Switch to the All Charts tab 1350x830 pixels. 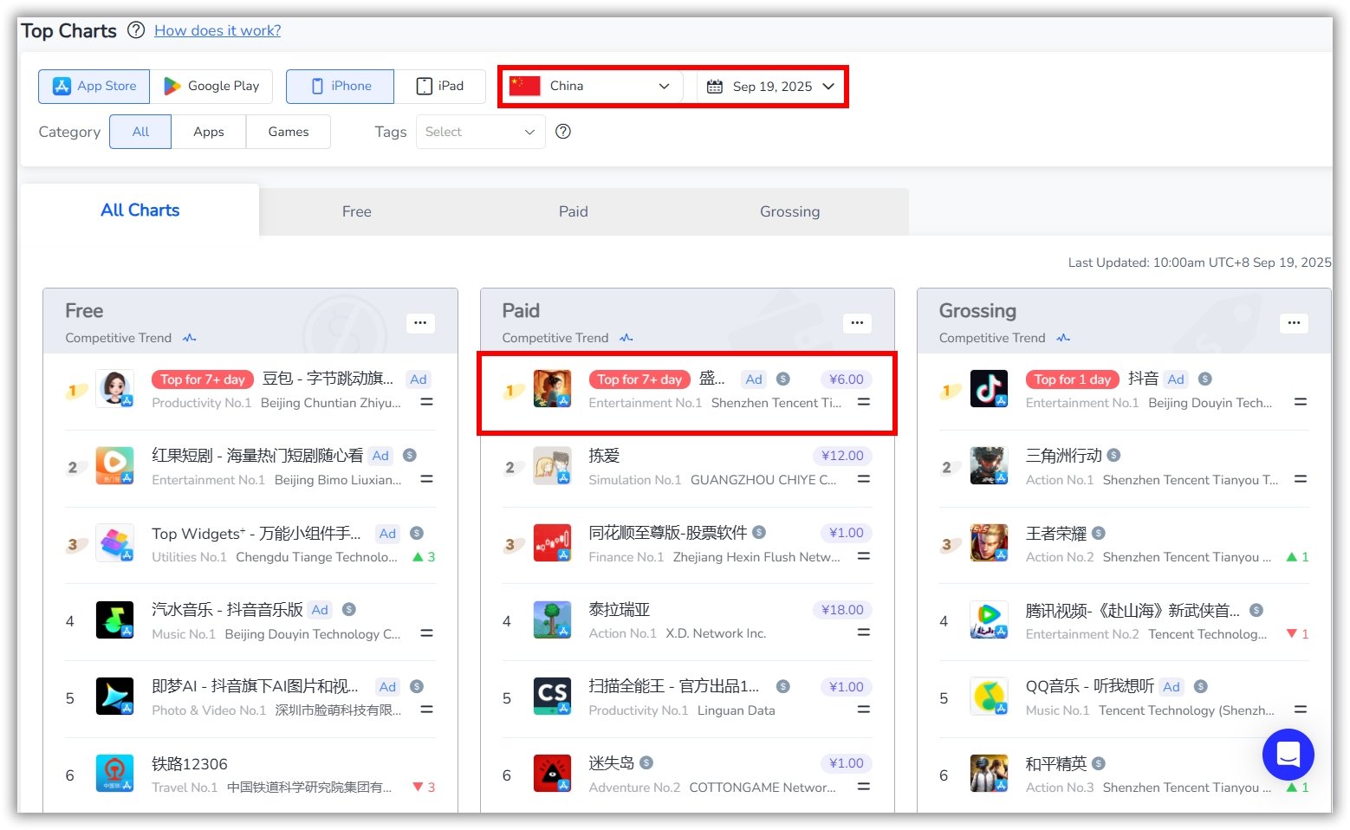(140, 210)
